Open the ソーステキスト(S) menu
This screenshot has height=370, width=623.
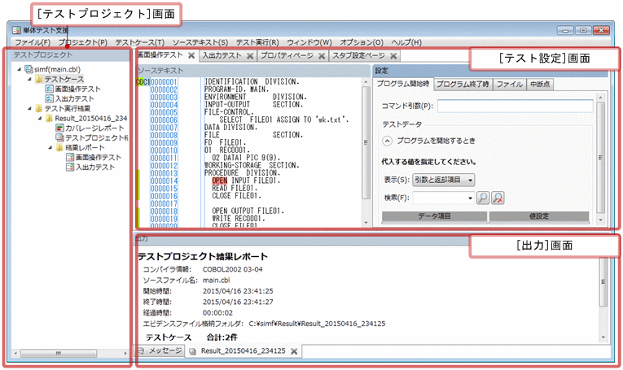[x=200, y=42]
